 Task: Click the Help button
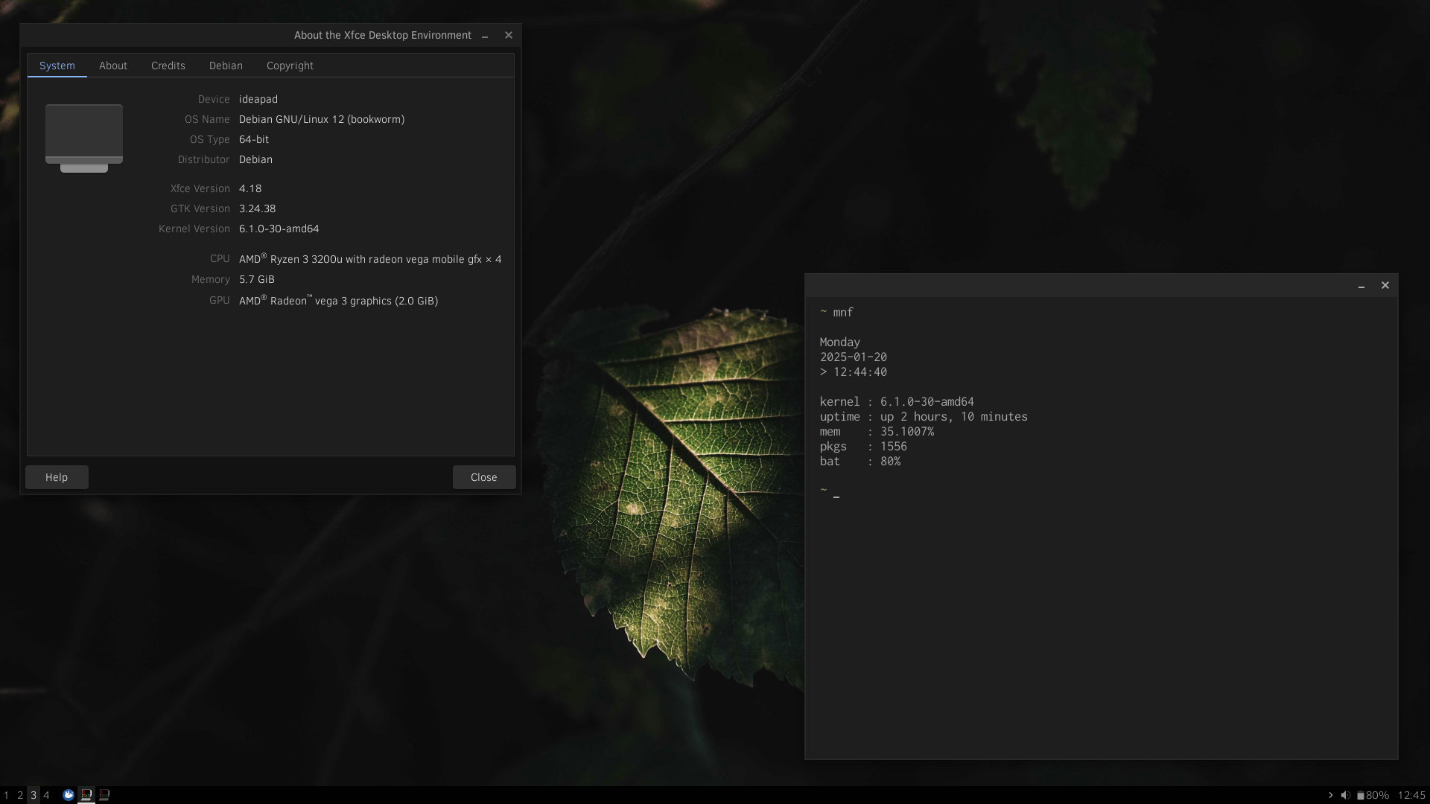[57, 477]
